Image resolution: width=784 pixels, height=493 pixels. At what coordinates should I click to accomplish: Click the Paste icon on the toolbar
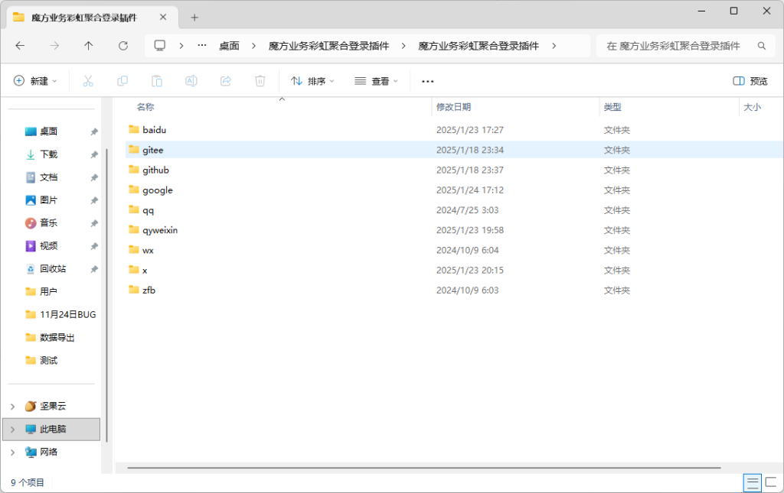pos(157,80)
